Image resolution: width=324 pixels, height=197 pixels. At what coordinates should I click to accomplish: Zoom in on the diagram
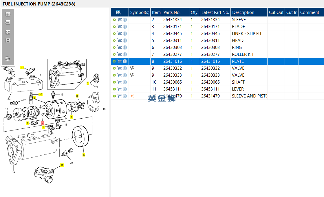8,14
